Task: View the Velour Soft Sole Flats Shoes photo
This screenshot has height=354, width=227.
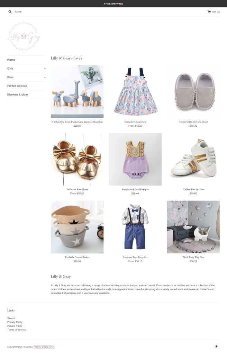Action: 193,91
